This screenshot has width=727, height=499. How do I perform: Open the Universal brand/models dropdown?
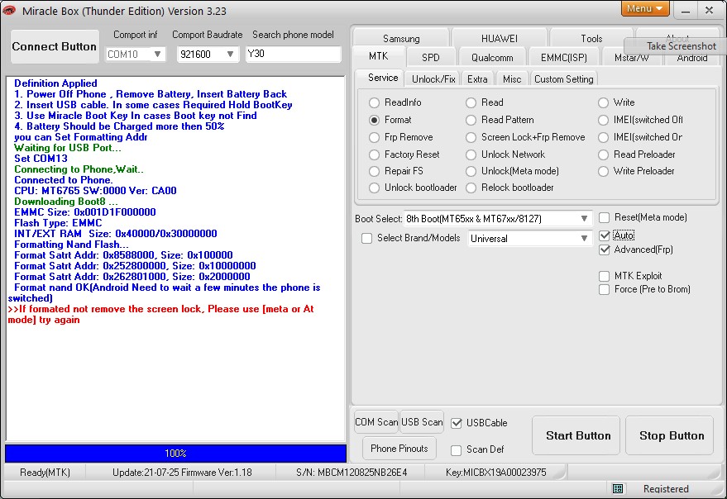(x=584, y=239)
